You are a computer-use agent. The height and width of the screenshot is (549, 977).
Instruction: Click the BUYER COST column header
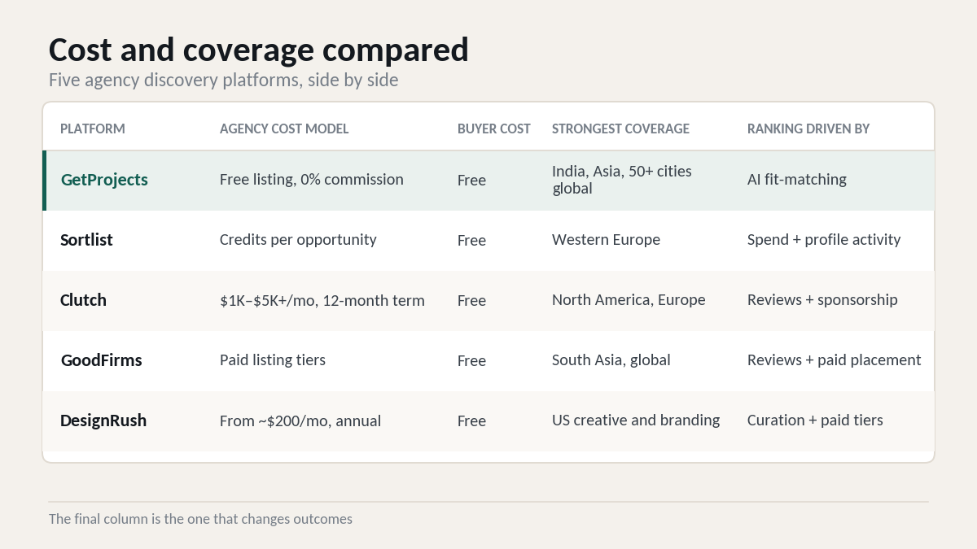(494, 129)
